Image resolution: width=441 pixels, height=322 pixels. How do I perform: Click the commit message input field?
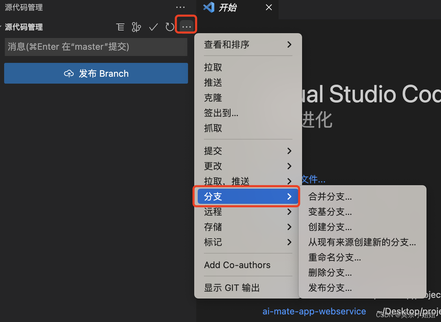coord(96,47)
